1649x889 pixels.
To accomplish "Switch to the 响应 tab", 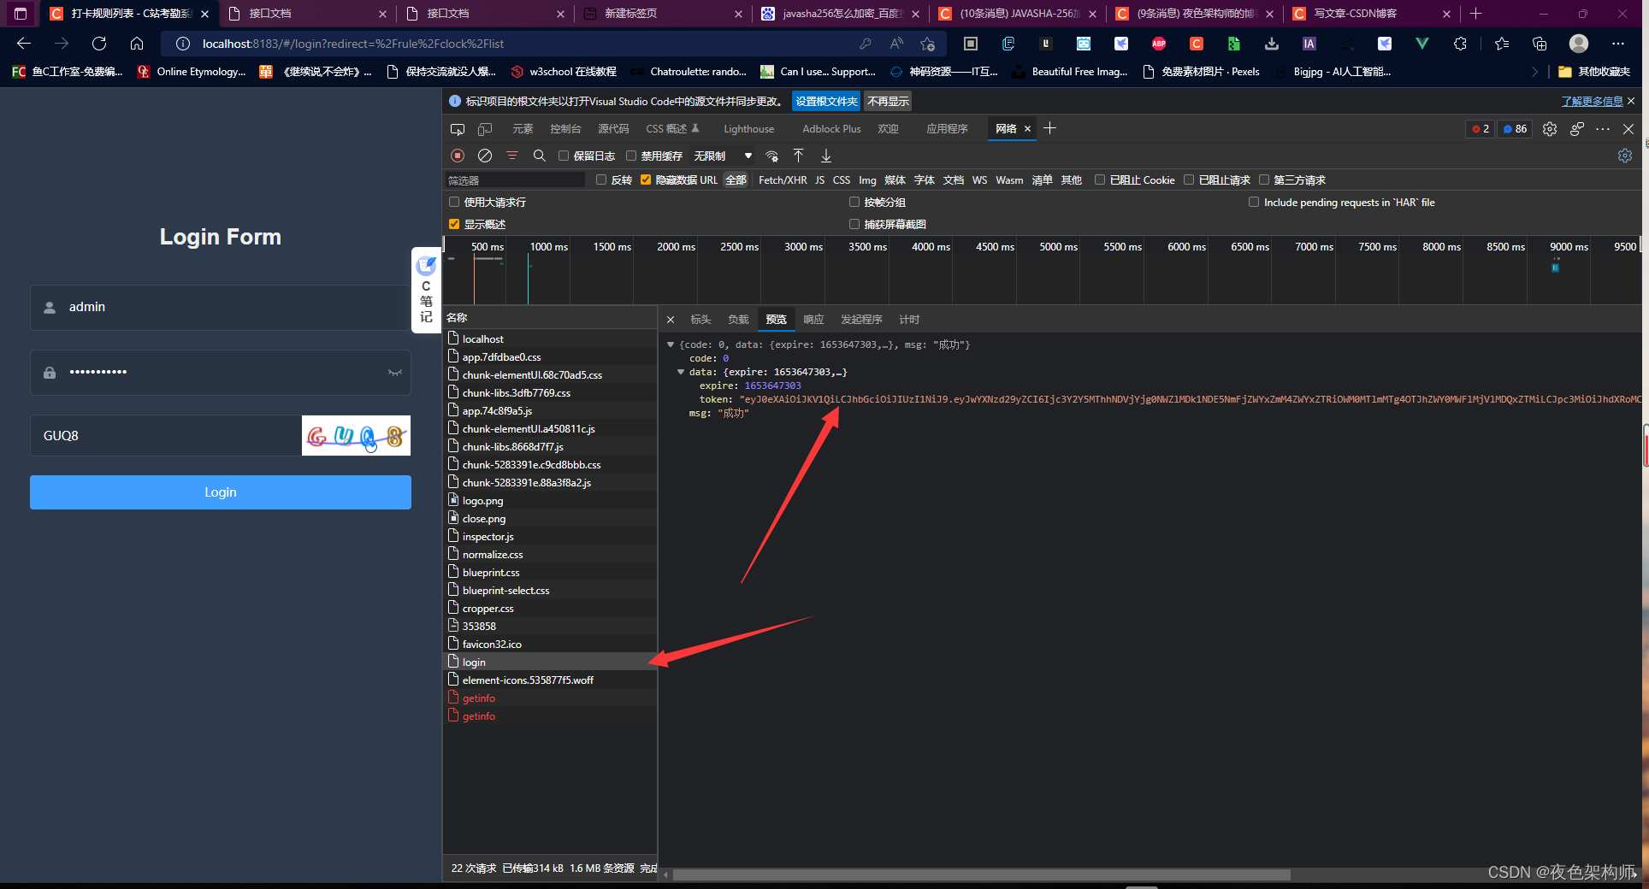I will click(813, 320).
